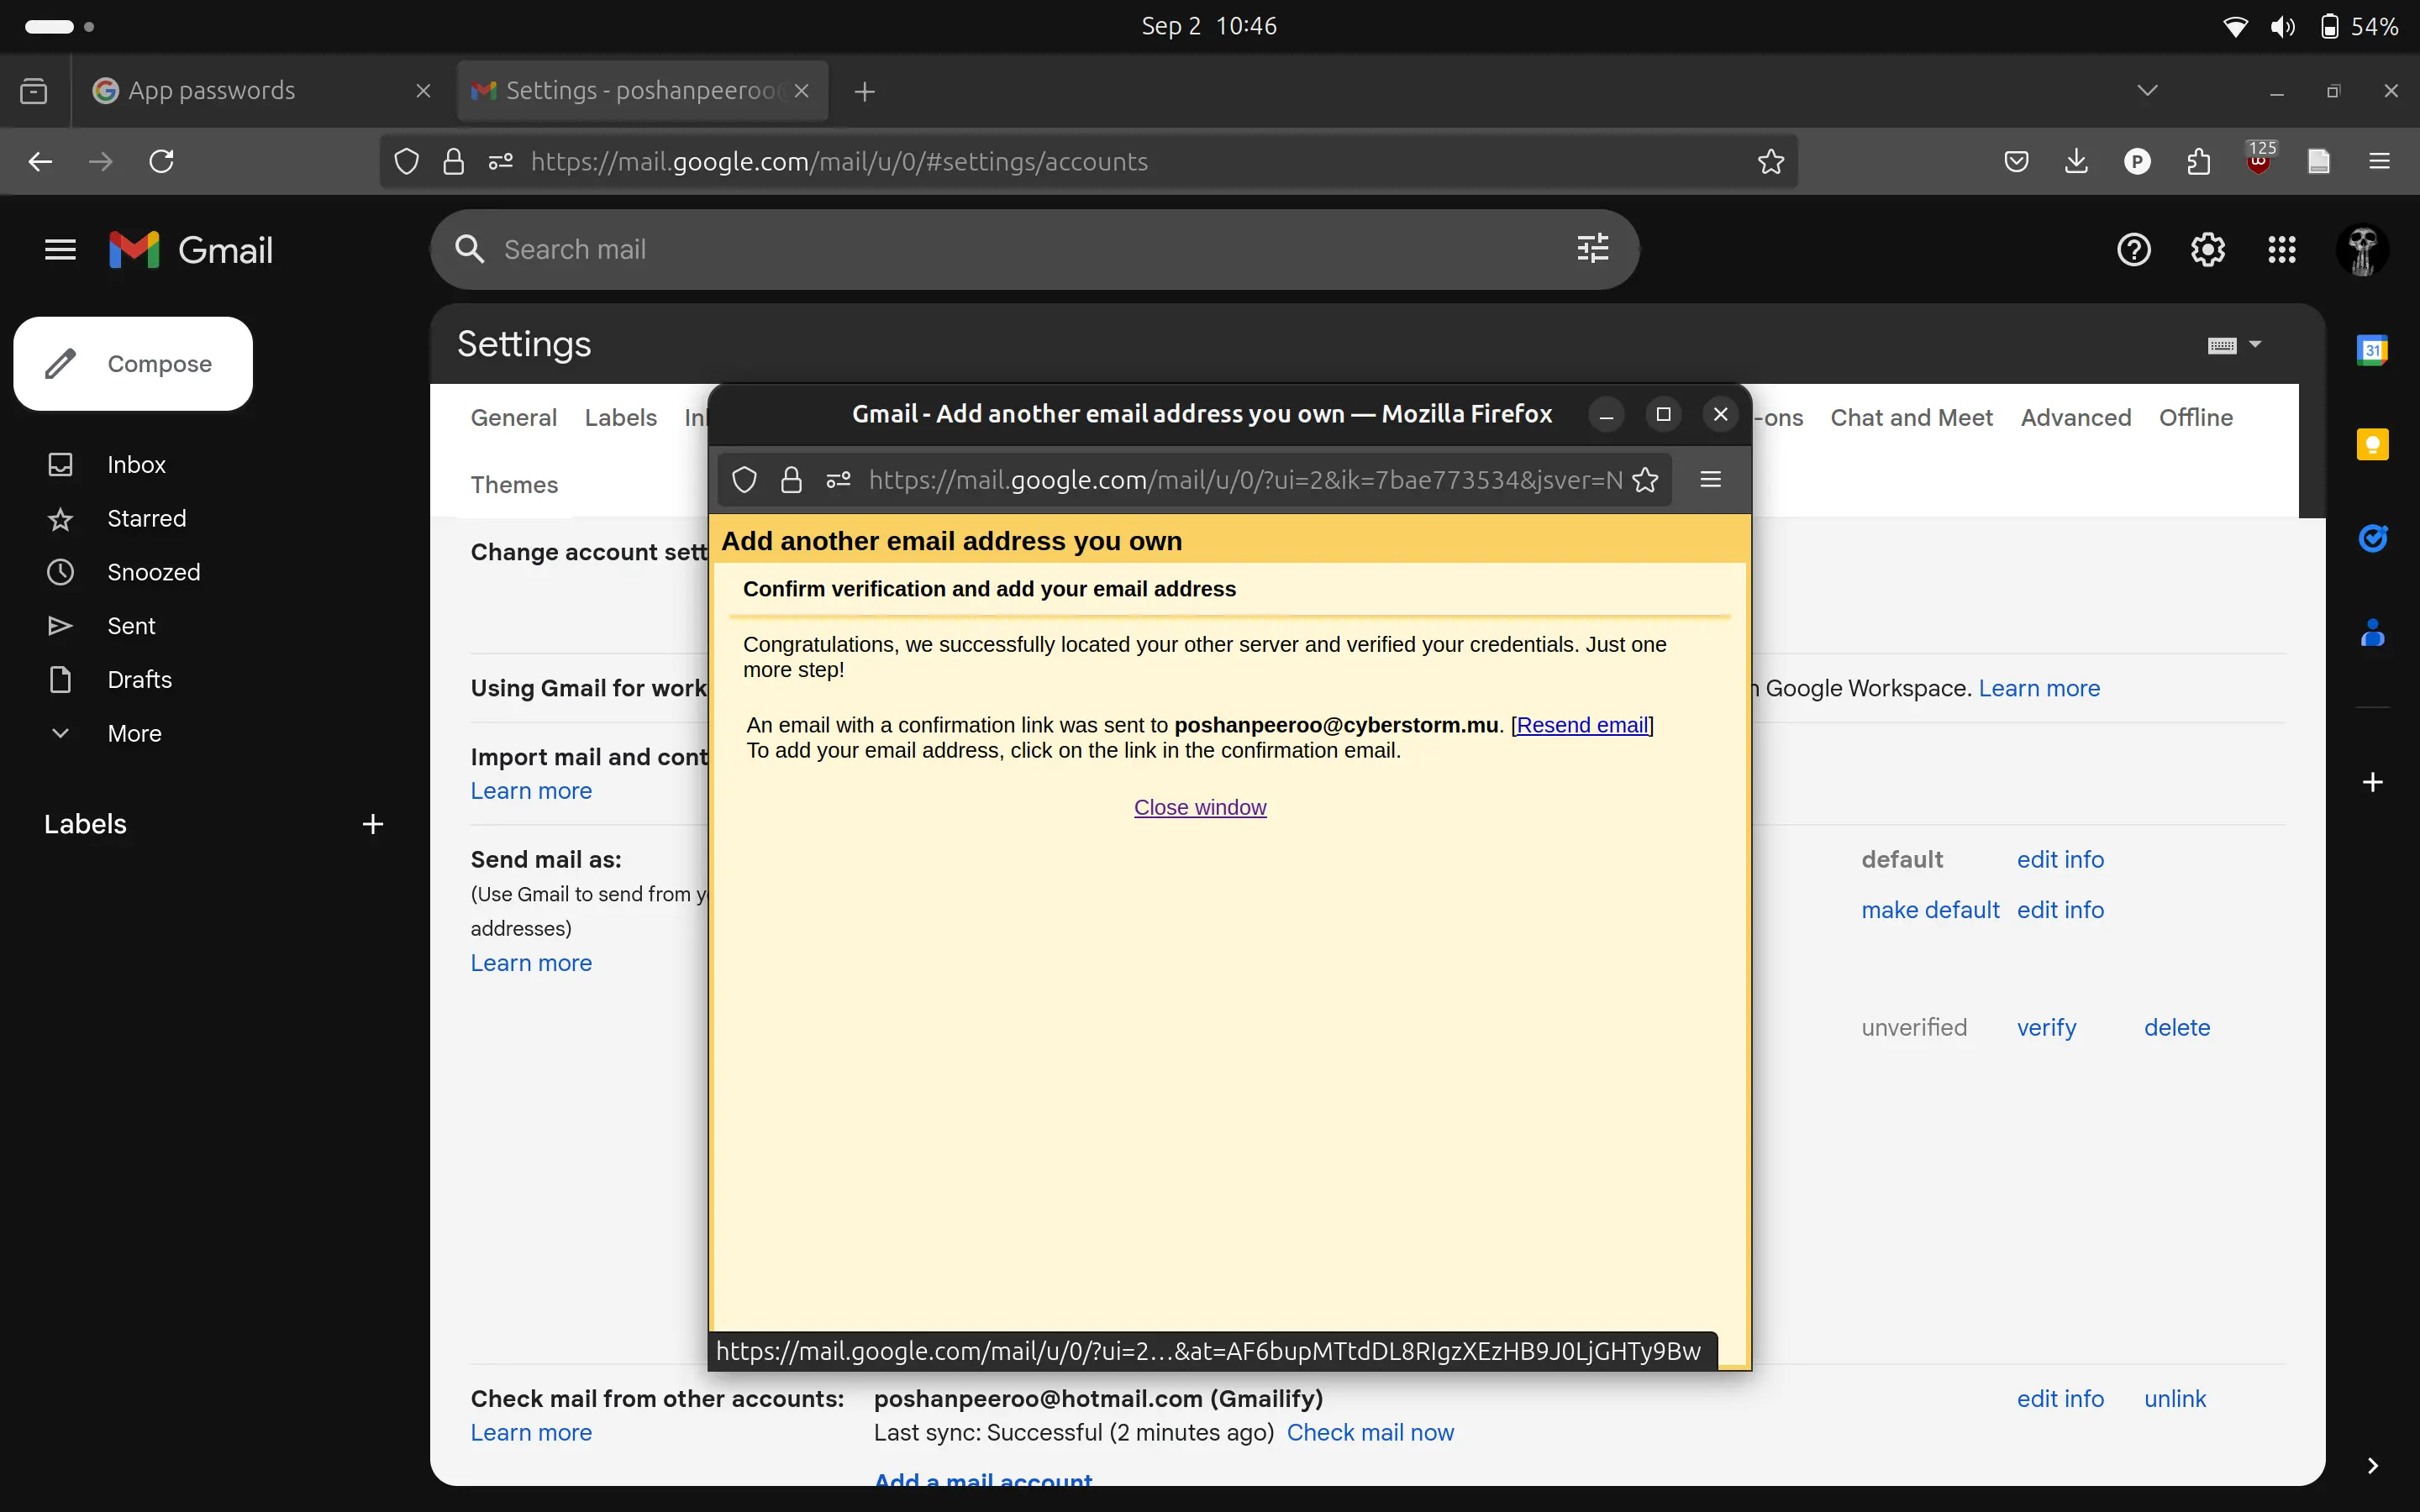Click Compose button
Viewport: 2420px width, 1512px height.
[133, 363]
